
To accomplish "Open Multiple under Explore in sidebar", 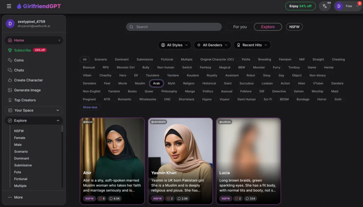I will [x=20, y=186].
